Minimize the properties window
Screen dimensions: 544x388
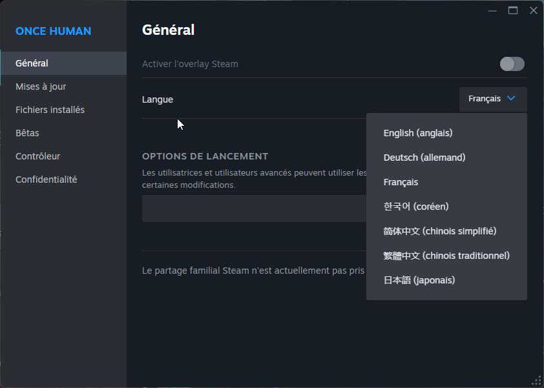click(x=492, y=10)
